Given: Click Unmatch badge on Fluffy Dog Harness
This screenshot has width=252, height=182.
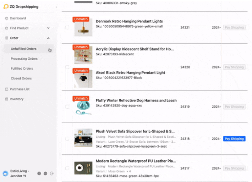Looking at the screenshot, I should pyautogui.click(x=81, y=98).
